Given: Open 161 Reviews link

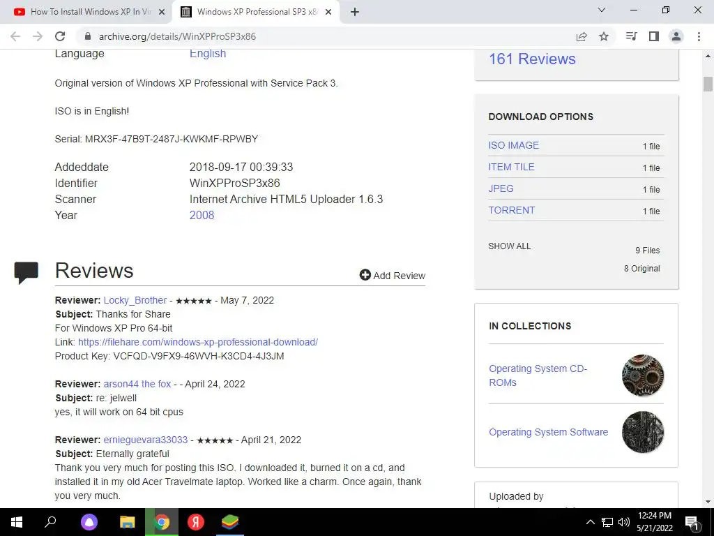Looking at the screenshot, I should 532,59.
